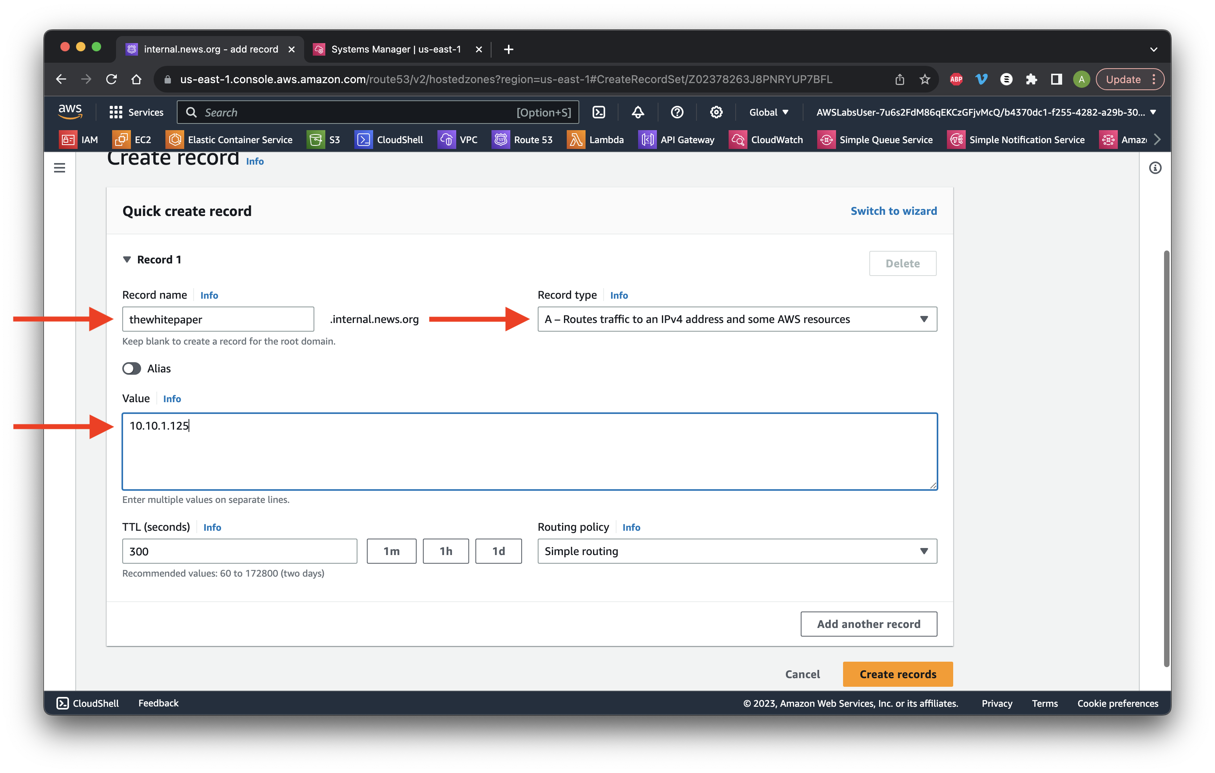Open the left hamburger navigation menu

pos(60,167)
